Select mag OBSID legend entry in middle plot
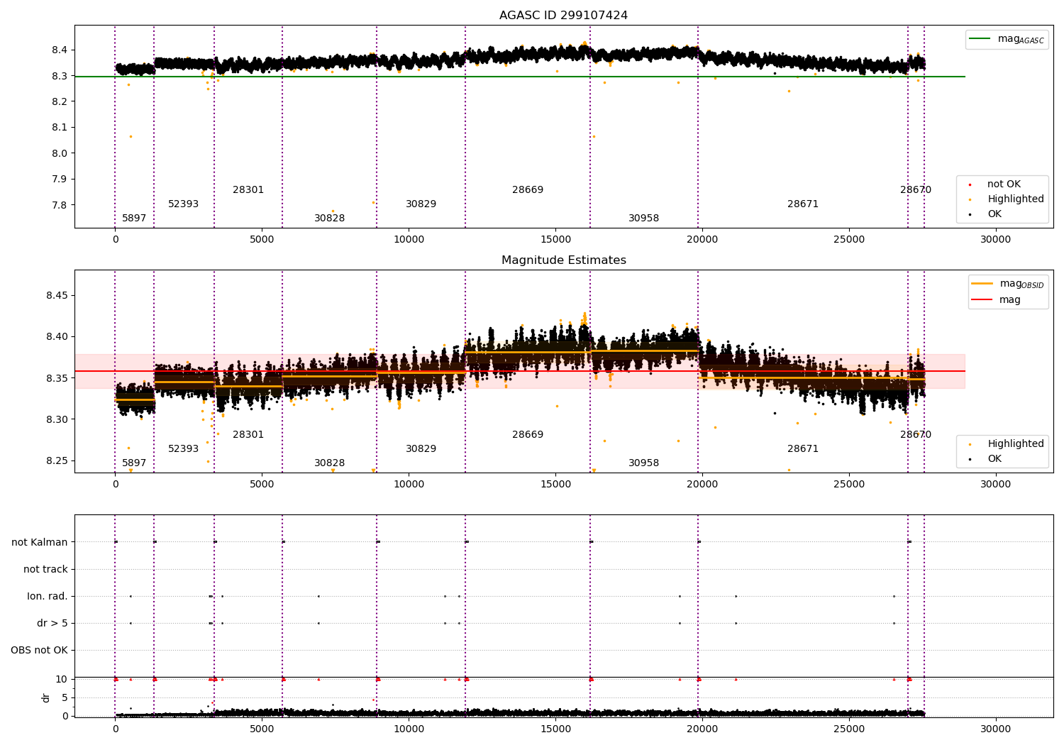 1008,284
